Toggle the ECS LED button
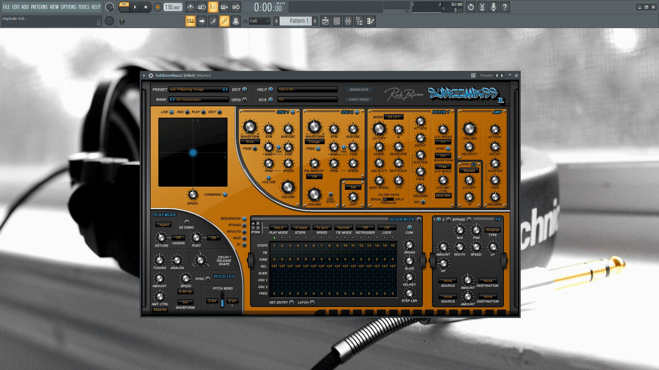This screenshot has width=659, height=370. pyautogui.click(x=271, y=100)
